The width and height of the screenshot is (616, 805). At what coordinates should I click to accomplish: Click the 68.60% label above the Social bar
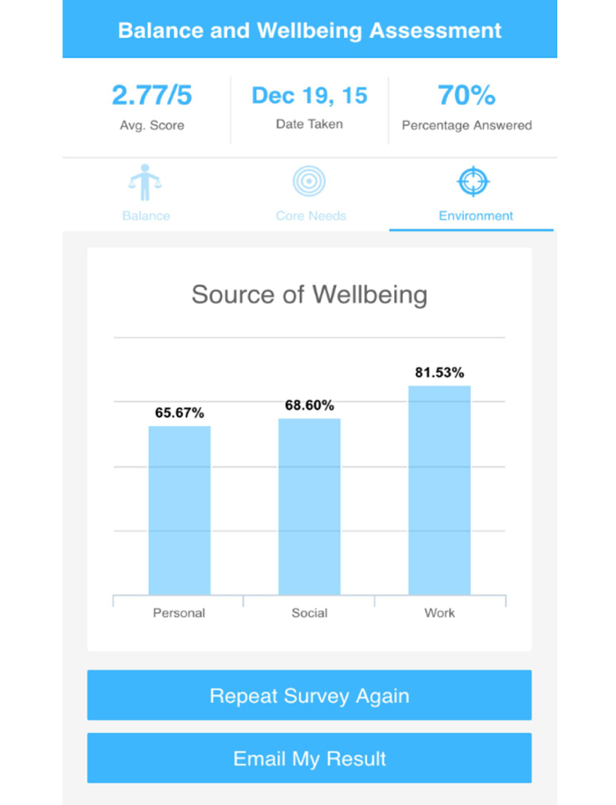(x=307, y=406)
